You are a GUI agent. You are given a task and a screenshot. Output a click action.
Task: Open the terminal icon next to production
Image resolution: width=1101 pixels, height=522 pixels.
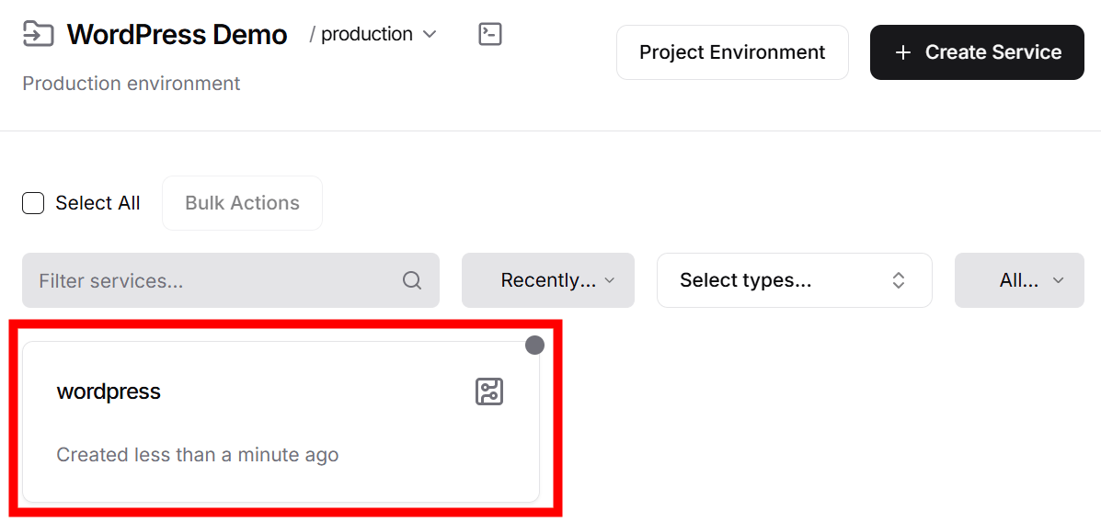pos(490,35)
